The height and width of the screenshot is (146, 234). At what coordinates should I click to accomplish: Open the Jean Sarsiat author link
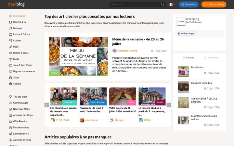click(x=92, y=120)
